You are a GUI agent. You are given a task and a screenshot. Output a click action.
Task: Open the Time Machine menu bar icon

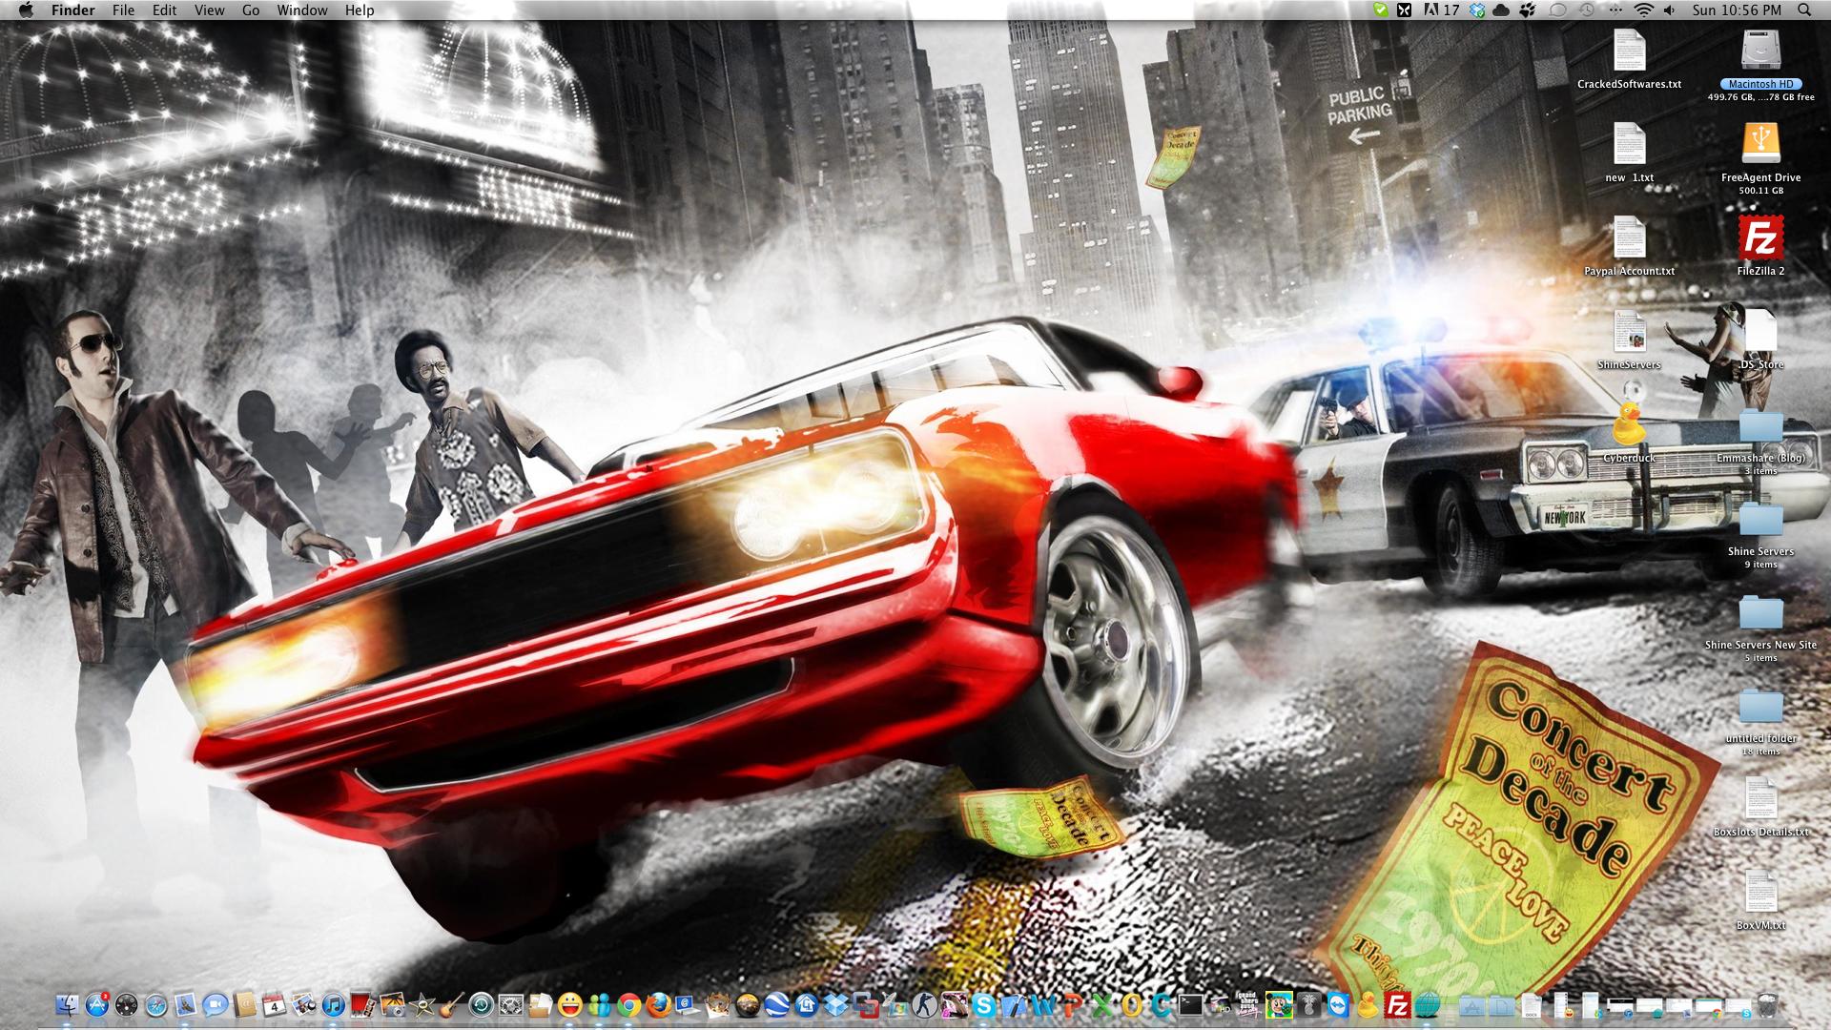pos(1586,10)
